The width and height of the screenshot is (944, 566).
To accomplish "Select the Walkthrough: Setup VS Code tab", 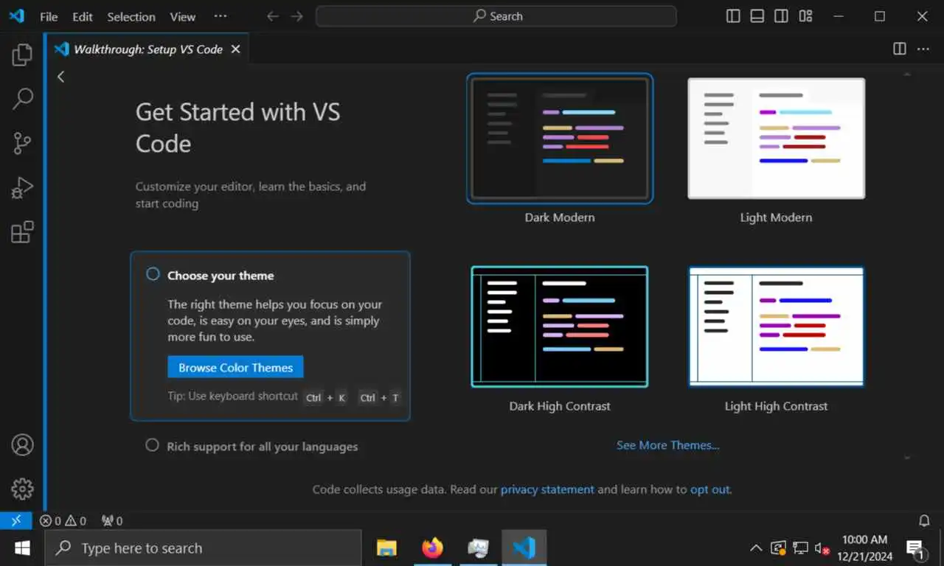I will pyautogui.click(x=147, y=49).
